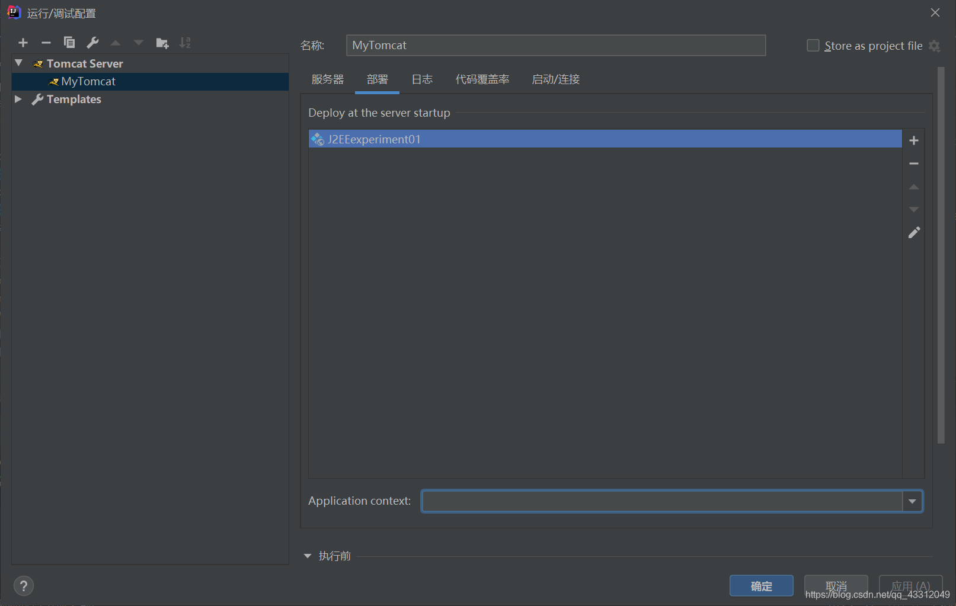Focus the Application context text field
The image size is (956, 606).
(663, 501)
